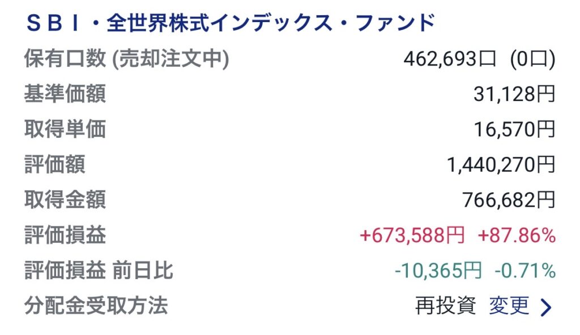Click the 分配金受取方法 label
This screenshot has height=335, width=580.
click(96, 306)
